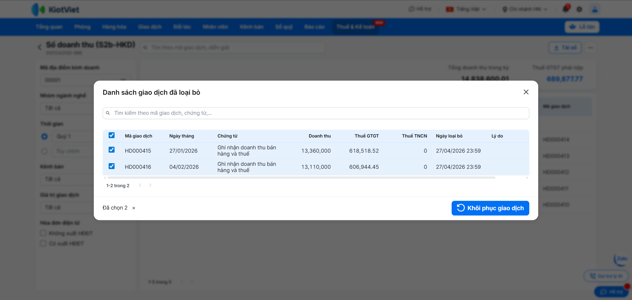Image resolution: width=632 pixels, height=300 pixels.
Task: Open the 'Đối tác' menu
Action: 182,27
